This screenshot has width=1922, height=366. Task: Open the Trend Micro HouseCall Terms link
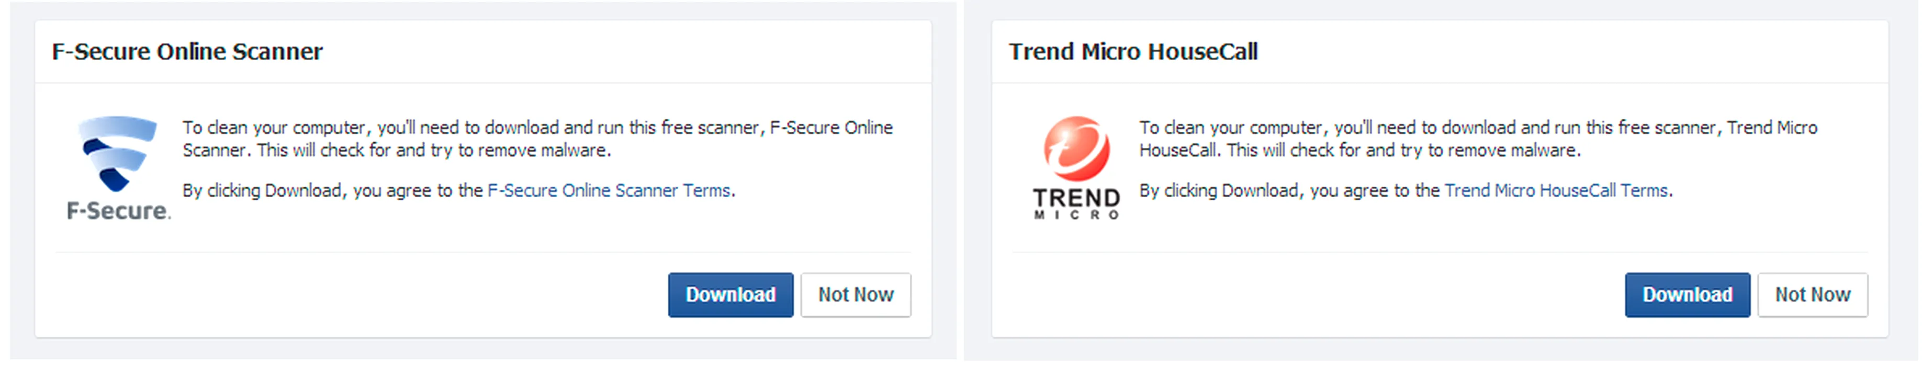coord(1556,191)
